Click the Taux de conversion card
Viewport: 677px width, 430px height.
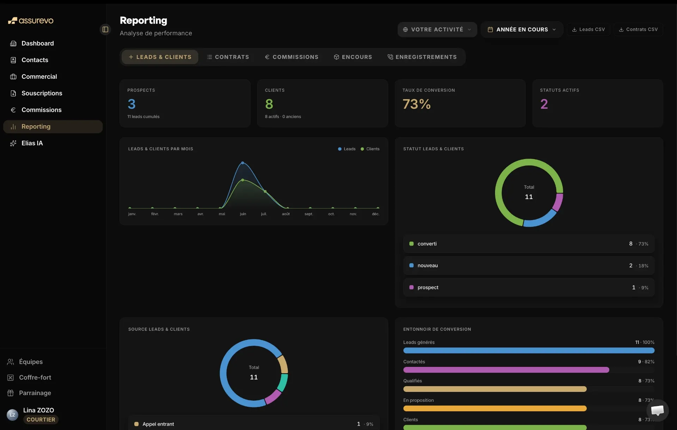[460, 103]
